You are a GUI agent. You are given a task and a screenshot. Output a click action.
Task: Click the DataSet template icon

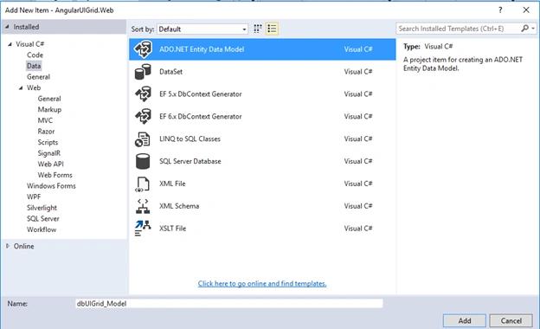(143, 72)
